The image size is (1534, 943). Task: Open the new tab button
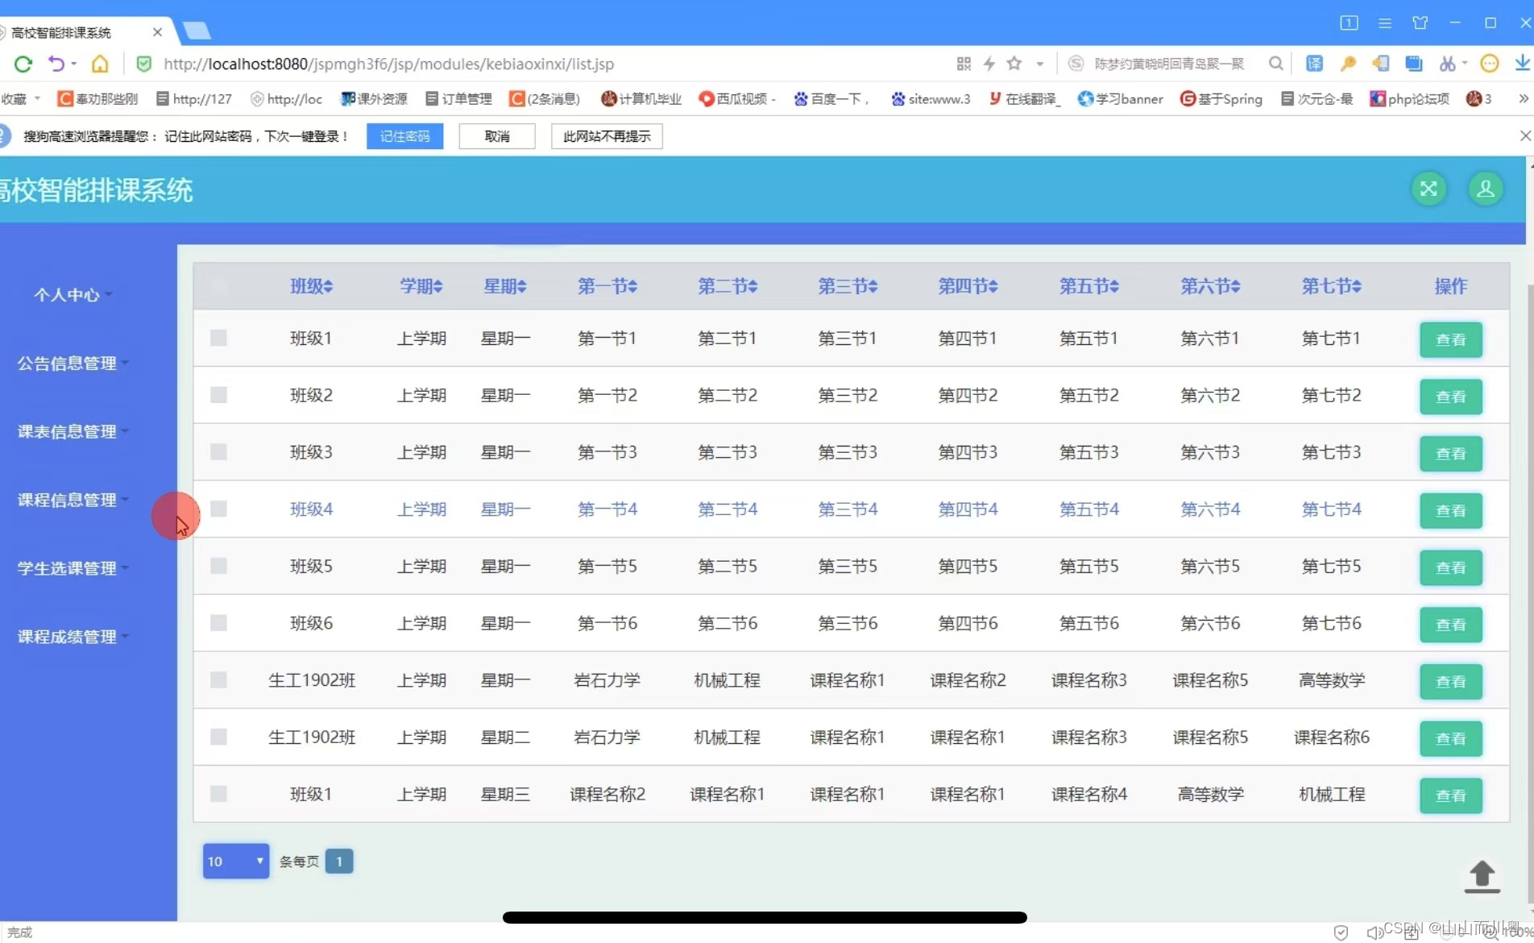tap(197, 31)
